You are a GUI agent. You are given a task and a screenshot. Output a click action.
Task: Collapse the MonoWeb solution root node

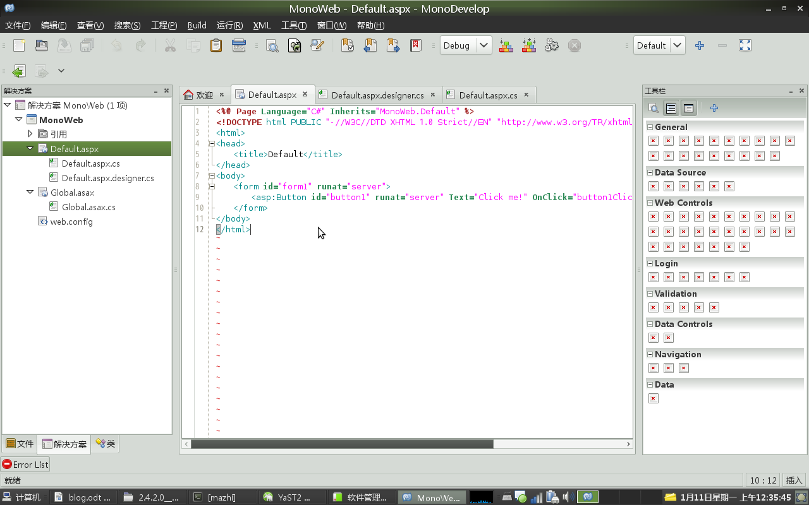[x=7, y=105]
